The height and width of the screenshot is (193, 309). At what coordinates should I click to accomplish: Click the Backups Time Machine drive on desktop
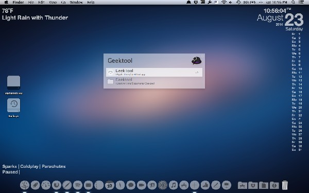(x=13, y=108)
